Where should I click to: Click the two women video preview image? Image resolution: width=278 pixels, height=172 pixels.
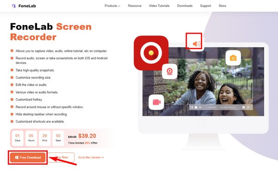pyautogui.click(x=203, y=82)
